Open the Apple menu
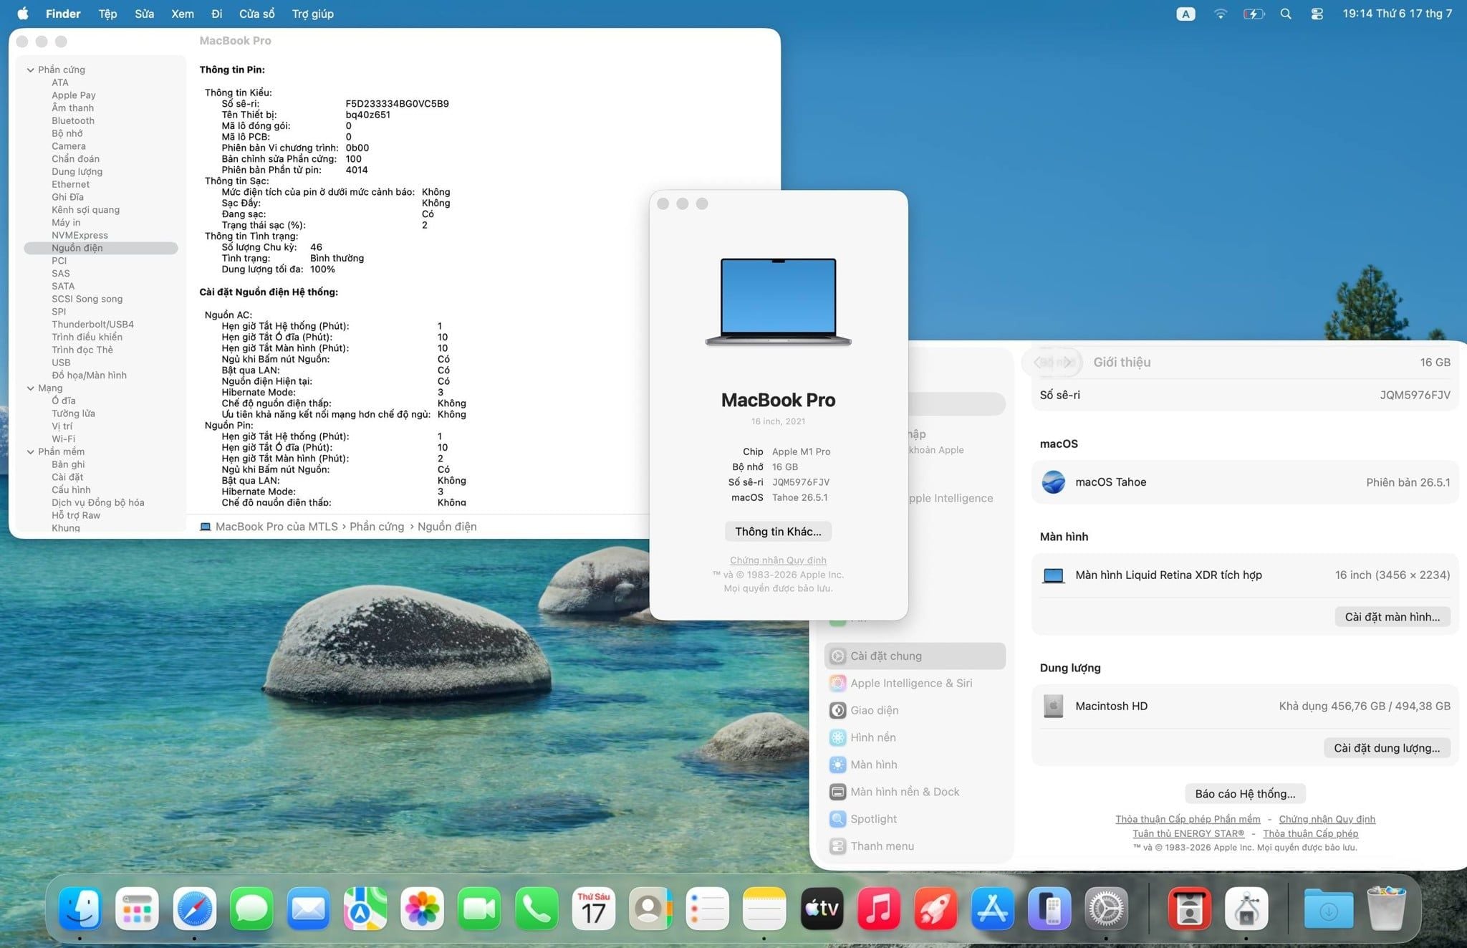 pyautogui.click(x=23, y=14)
